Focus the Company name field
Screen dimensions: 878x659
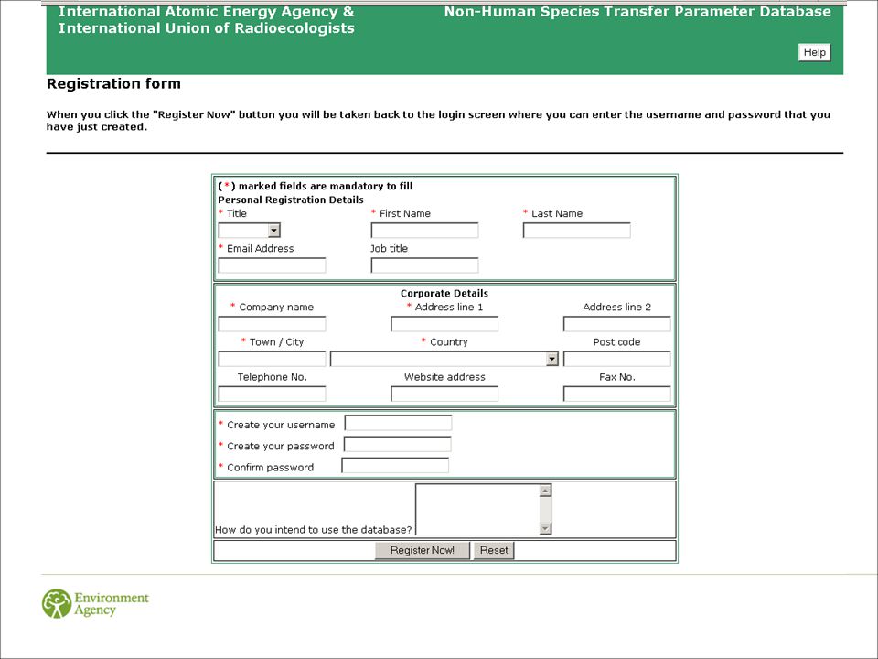point(272,324)
